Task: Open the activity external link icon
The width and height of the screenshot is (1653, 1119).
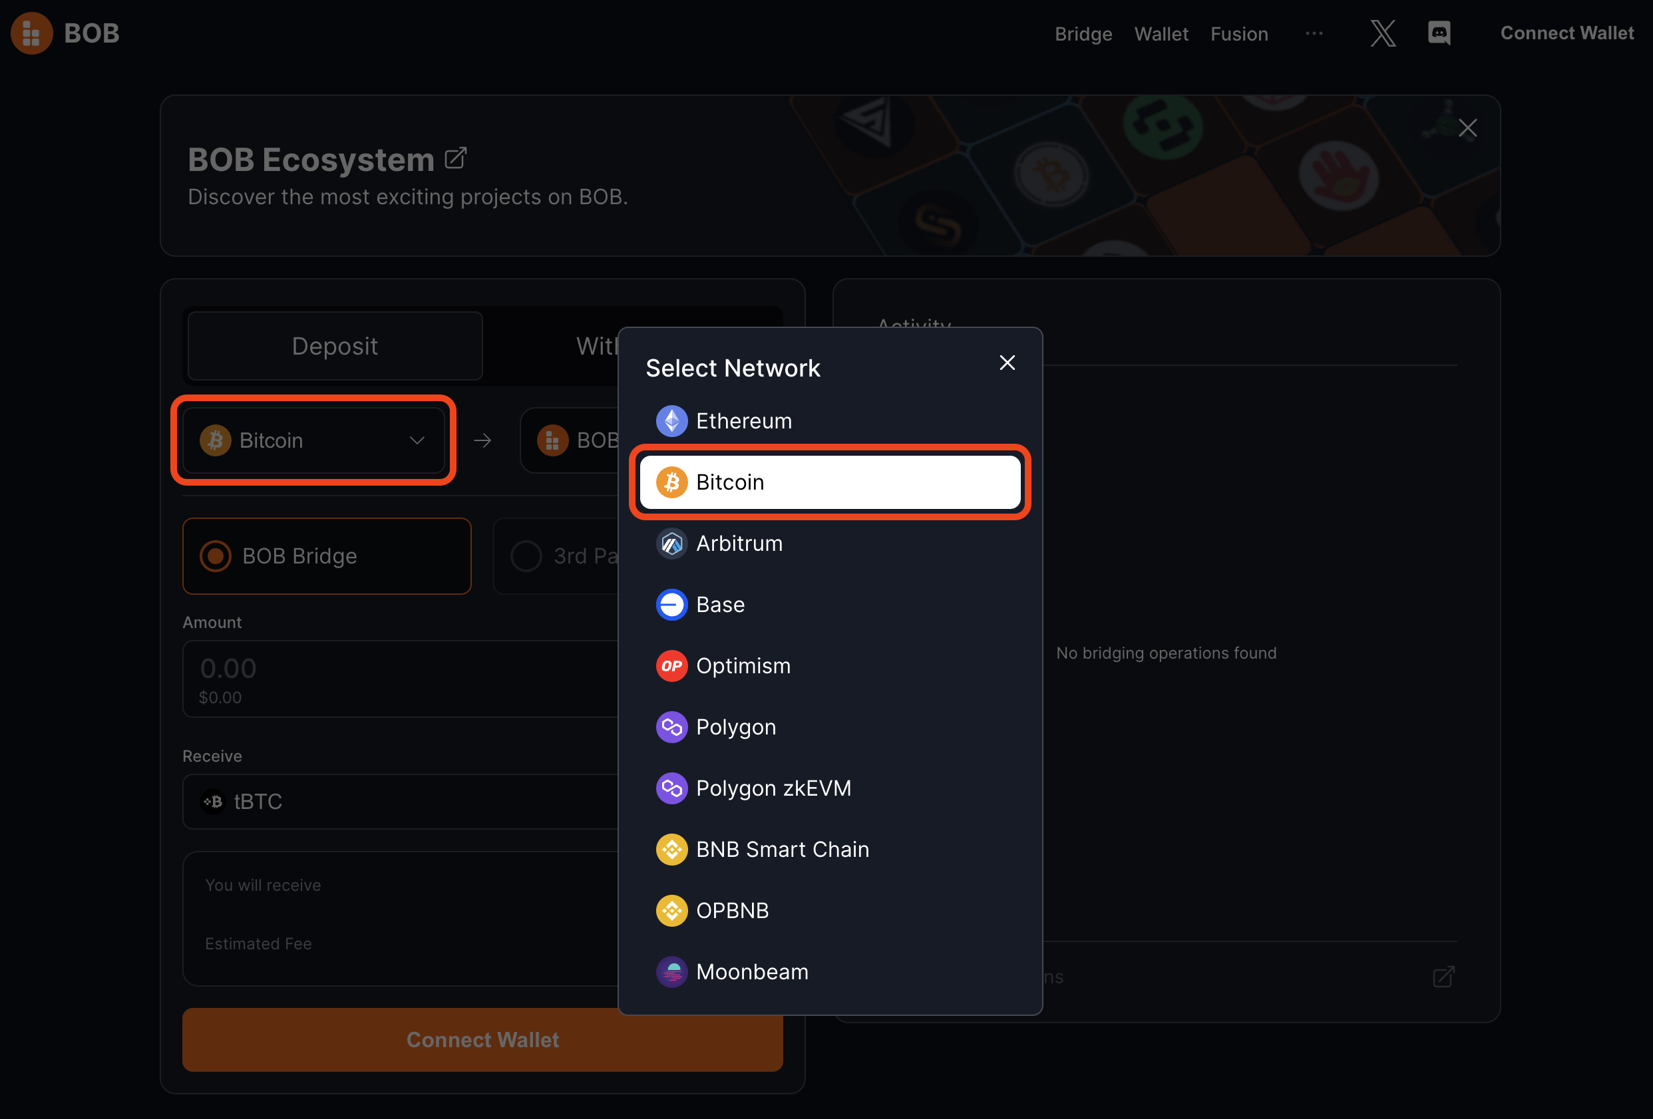Action: point(1443,977)
